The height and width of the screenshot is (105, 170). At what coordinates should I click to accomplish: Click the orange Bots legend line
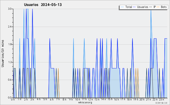tap(158, 7)
